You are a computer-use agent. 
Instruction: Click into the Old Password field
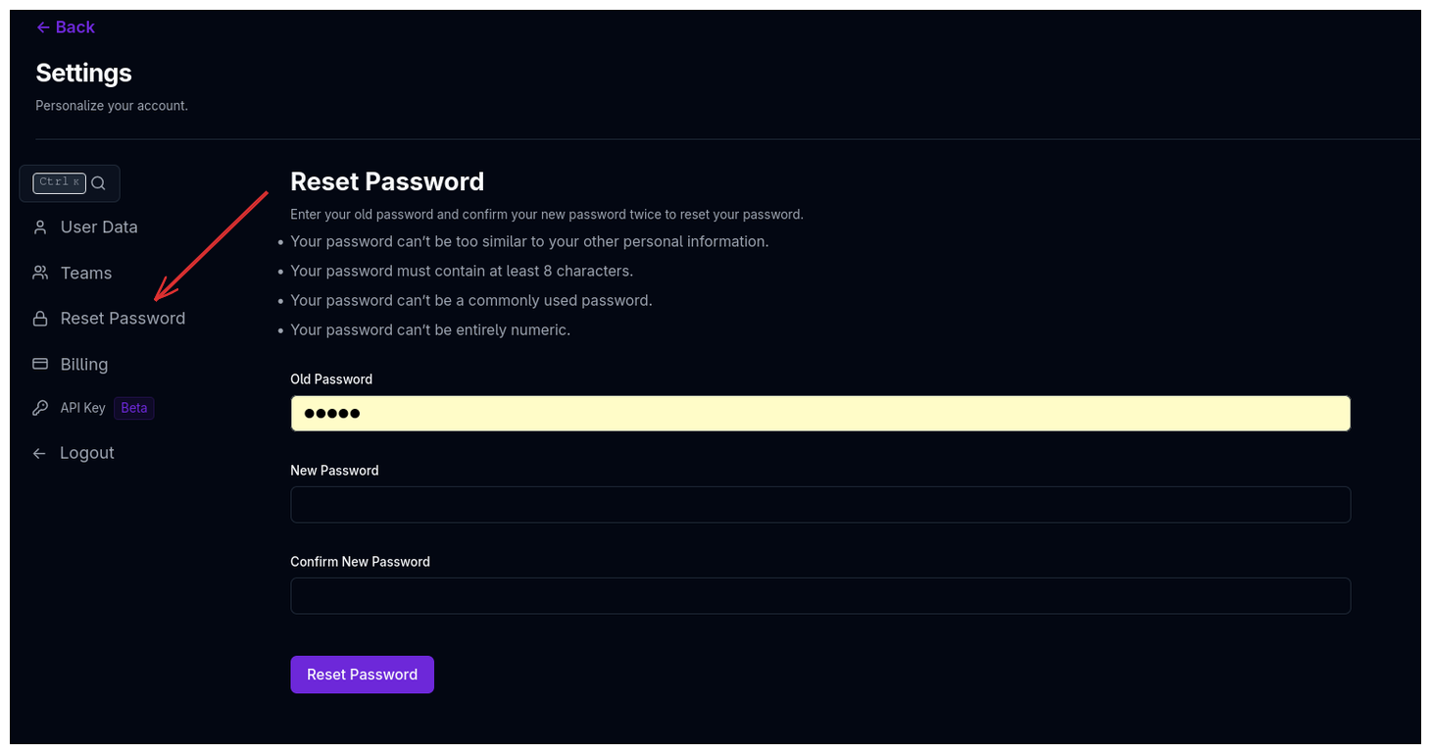pyautogui.click(x=819, y=413)
